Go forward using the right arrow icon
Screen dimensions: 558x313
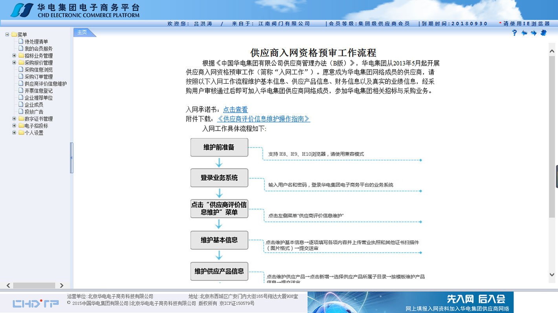point(534,33)
